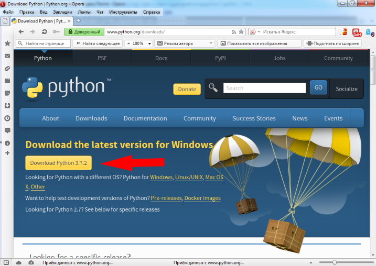
Task: Open the history clock panel in sidebar
Action: tap(7, 118)
